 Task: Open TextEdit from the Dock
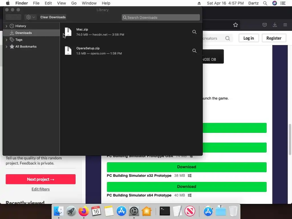(x=177, y=211)
